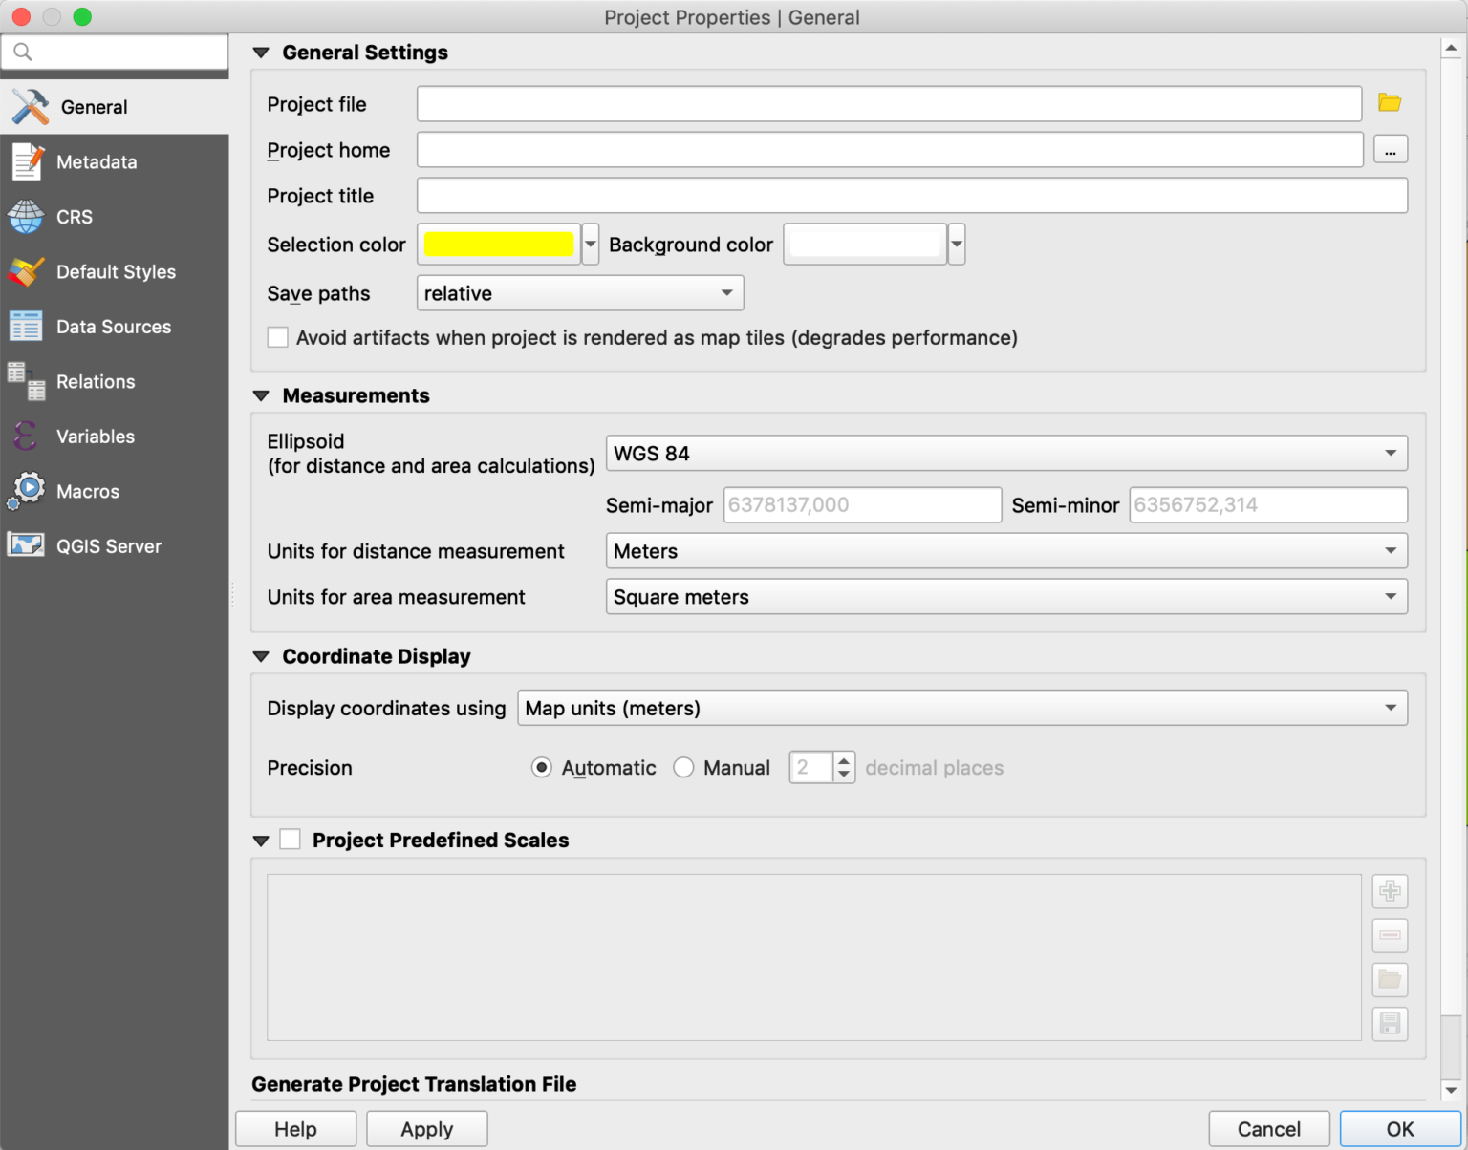The height and width of the screenshot is (1150, 1468).
Task: Click the Semi-minor value field
Action: tap(1268, 504)
